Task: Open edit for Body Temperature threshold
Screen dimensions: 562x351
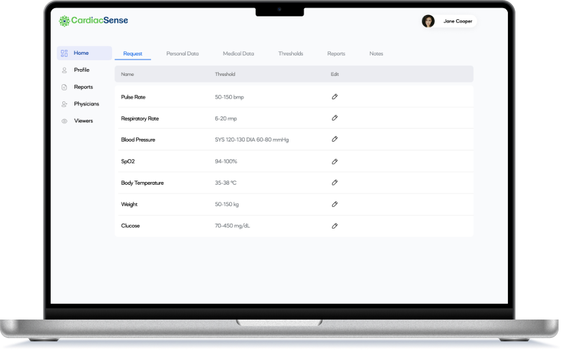Action: [334, 183]
